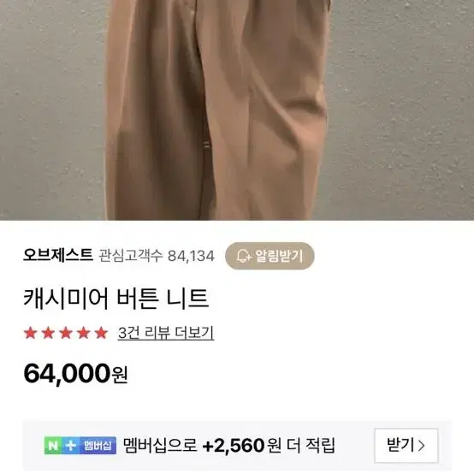This screenshot has width=474, height=474.
Task: Click the first red rating star
Action: tap(31, 333)
